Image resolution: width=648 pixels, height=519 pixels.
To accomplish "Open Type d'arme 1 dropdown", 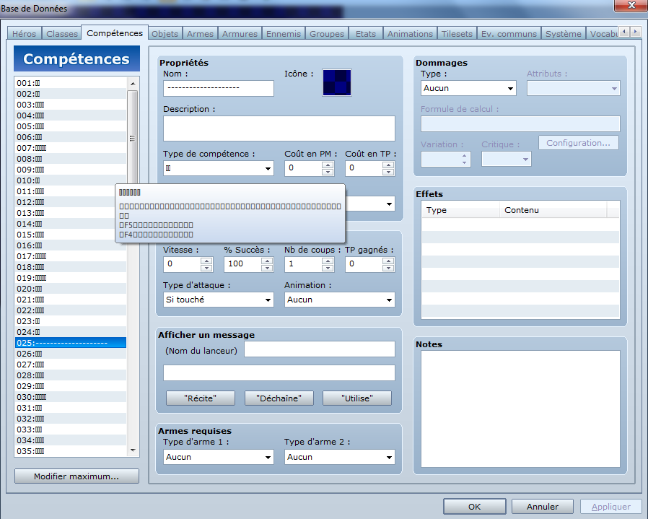I will coord(218,457).
